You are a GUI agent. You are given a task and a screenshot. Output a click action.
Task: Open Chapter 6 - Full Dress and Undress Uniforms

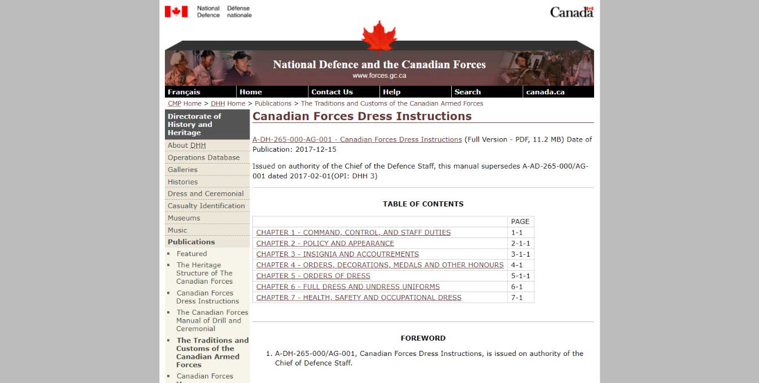pyautogui.click(x=348, y=287)
